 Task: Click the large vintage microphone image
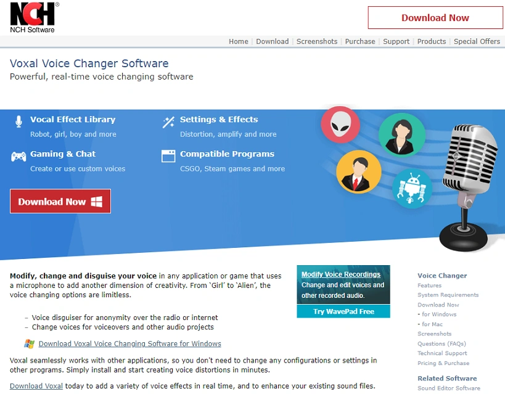click(x=469, y=187)
